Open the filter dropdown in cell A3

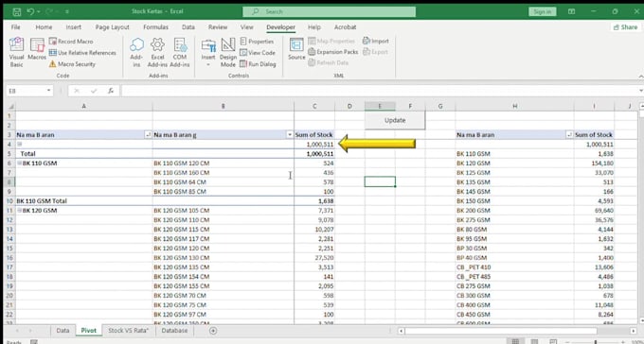pyautogui.click(x=149, y=135)
